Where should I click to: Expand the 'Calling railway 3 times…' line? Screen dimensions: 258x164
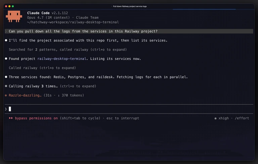coord(52,86)
